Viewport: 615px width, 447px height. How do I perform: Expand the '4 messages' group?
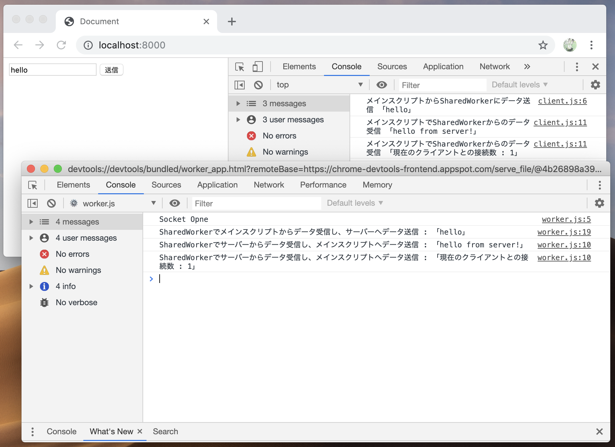31,222
